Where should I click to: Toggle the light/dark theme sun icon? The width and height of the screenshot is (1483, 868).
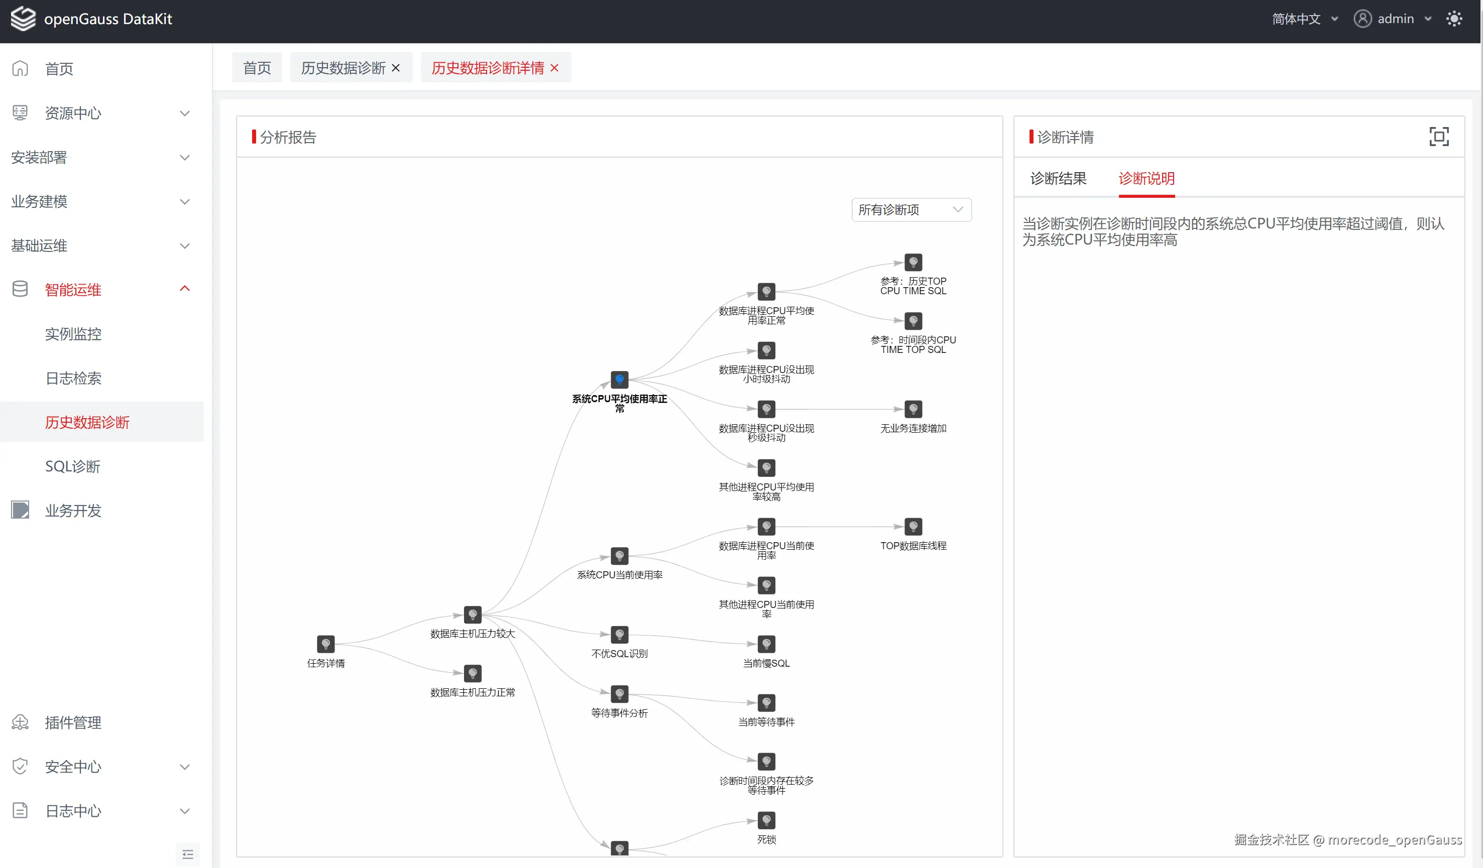(x=1453, y=19)
